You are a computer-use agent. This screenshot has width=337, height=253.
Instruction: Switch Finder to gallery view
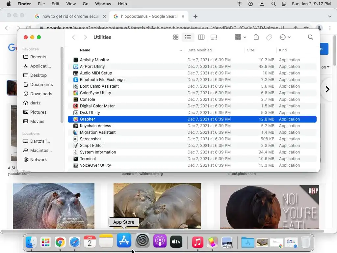(x=214, y=37)
